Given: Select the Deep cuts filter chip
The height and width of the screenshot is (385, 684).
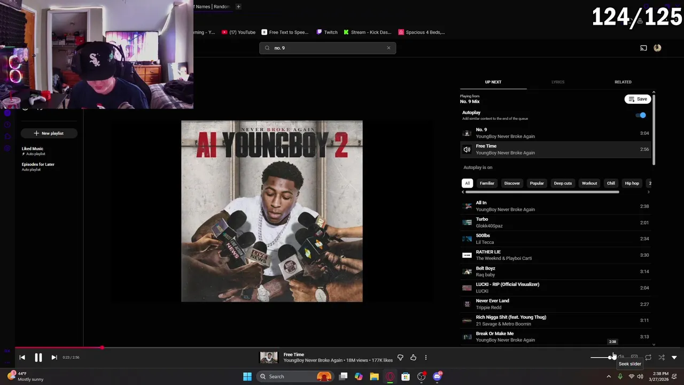Looking at the screenshot, I should (563, 183).
